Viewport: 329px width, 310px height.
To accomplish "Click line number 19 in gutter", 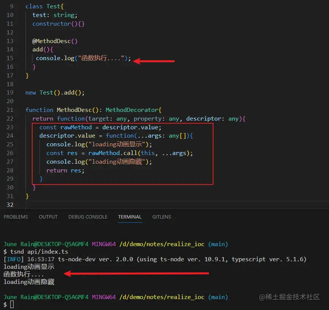I will 10,93.
